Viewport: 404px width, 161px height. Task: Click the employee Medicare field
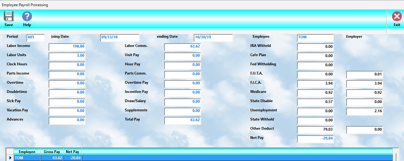click(315, 93)
